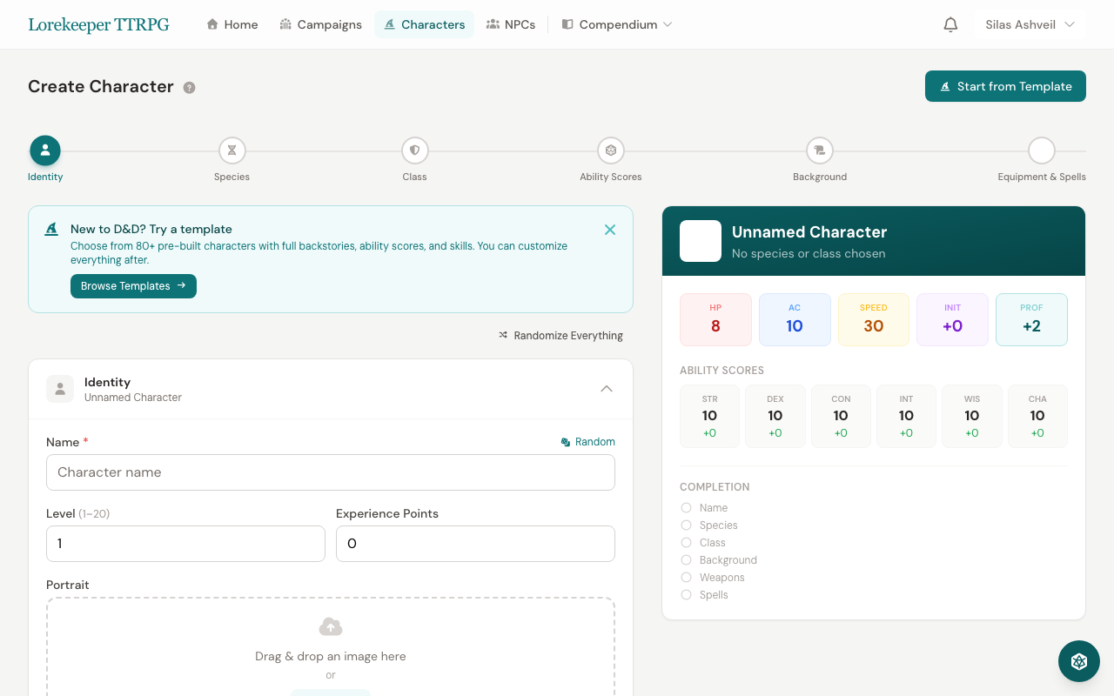This screenshot has width=1114, height=696.
Task: Switch to the NPCs tab
Action: click(x=511, y=24)
